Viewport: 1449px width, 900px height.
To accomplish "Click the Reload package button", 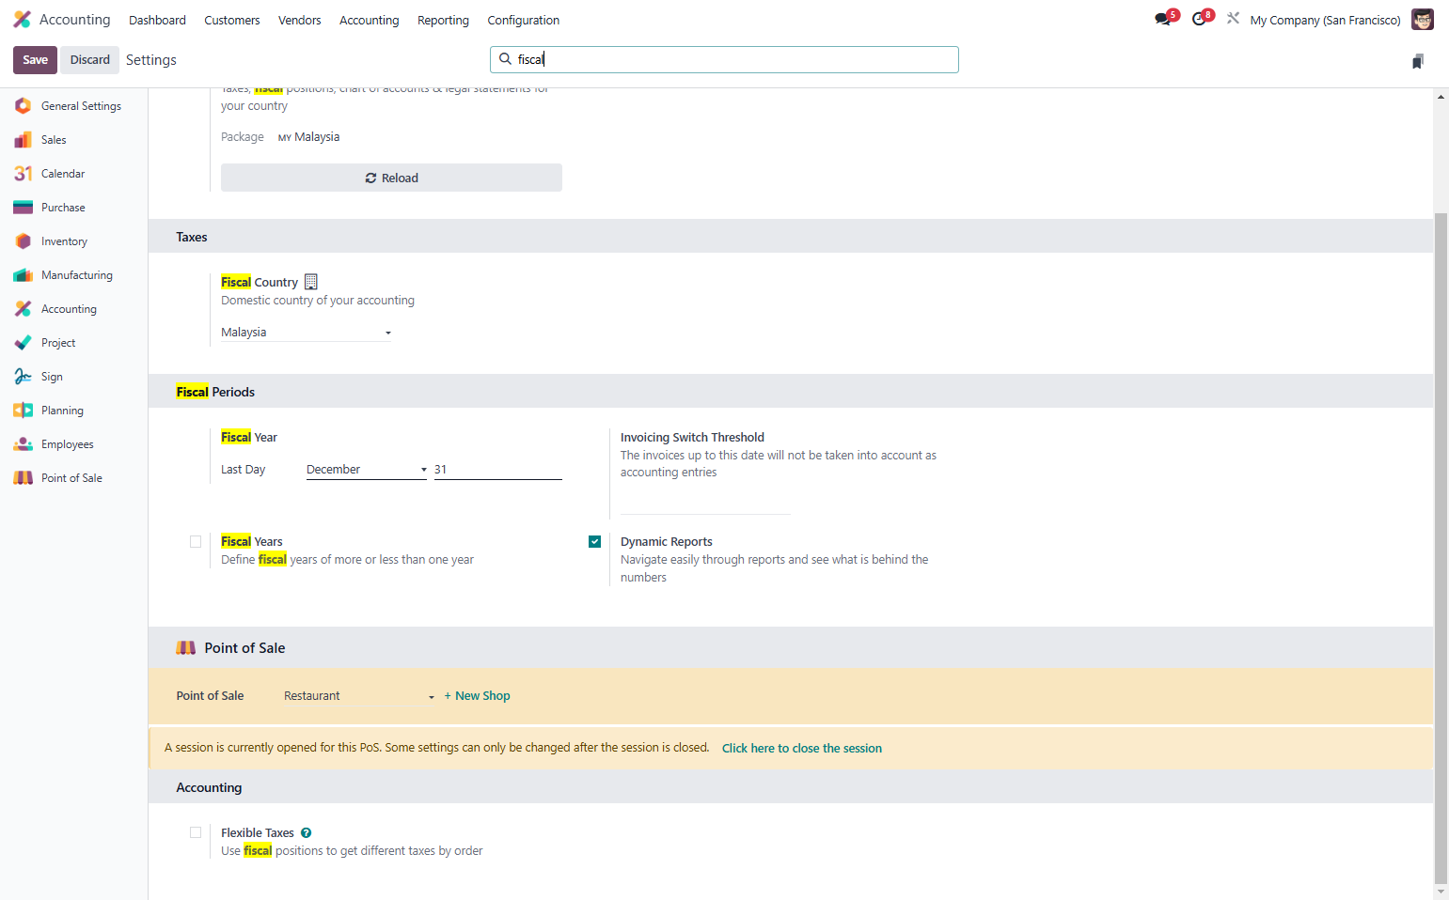I will click(391, 178).
